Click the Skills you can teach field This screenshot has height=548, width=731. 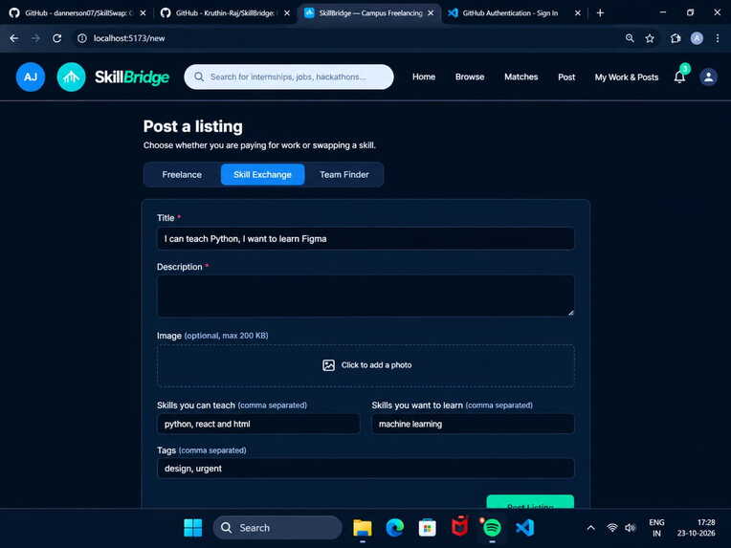point(258,424)
